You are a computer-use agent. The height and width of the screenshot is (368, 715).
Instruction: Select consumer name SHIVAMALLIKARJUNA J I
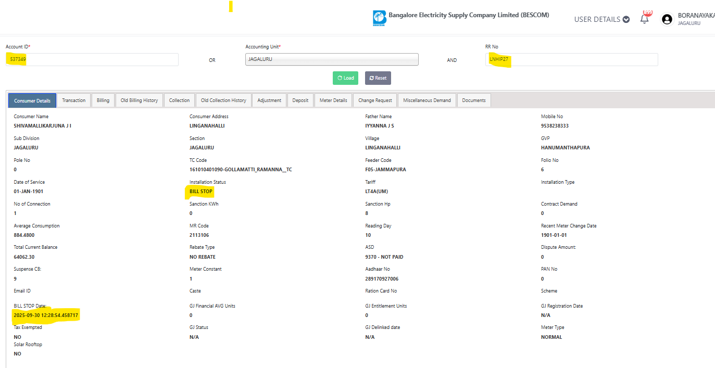(43, 126)
